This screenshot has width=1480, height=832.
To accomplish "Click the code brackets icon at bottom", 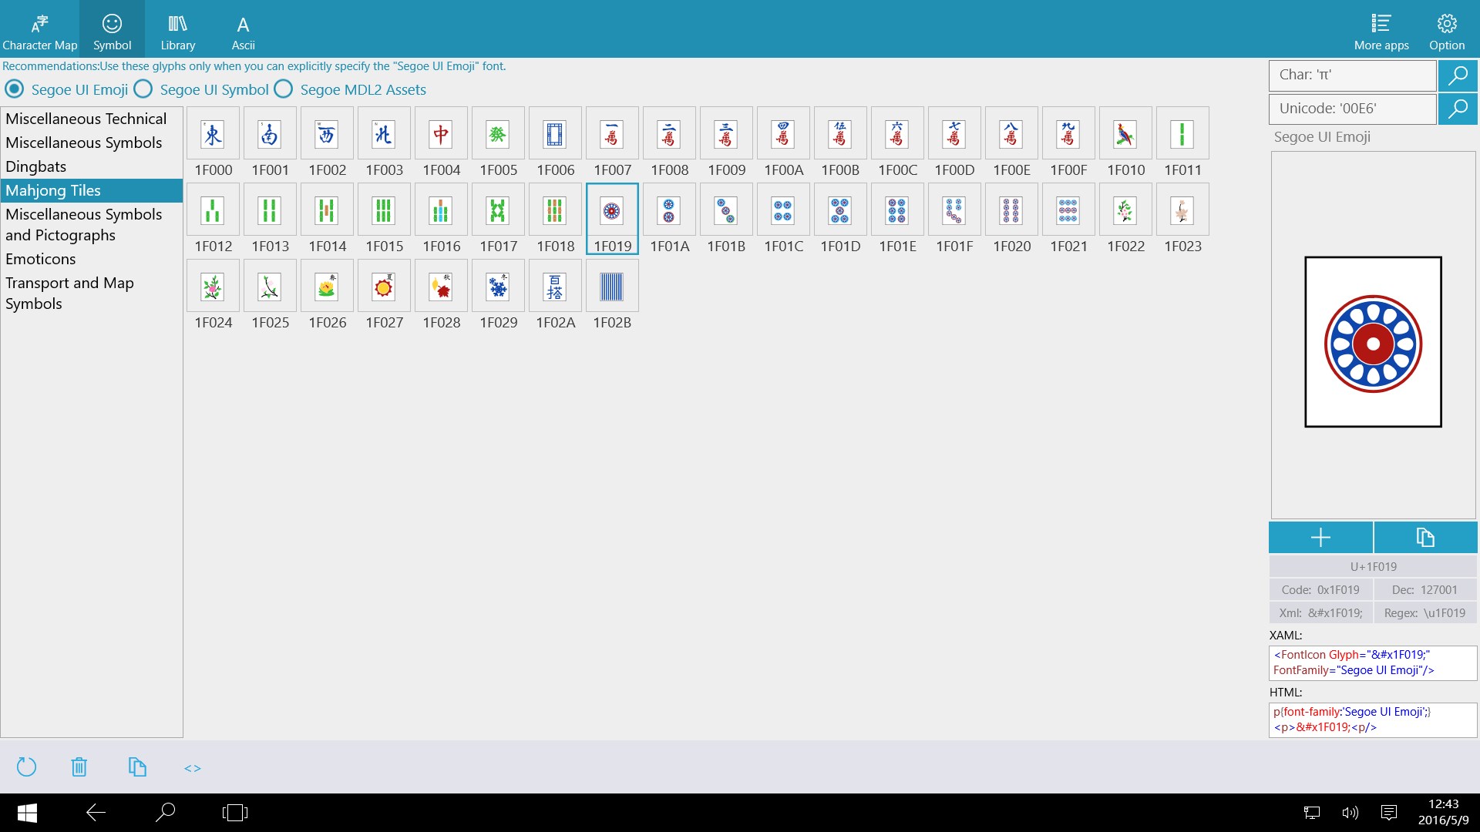I will (x=193, y=768).
